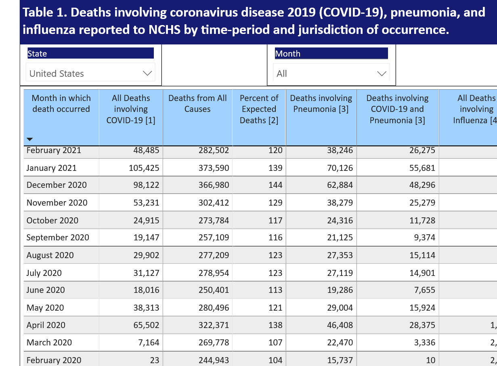This screenshot has width=497, height=366.
Task: Click the "Deaths involving COVID-19 and Pneumonia [3]" header
Action: (396, 109)
